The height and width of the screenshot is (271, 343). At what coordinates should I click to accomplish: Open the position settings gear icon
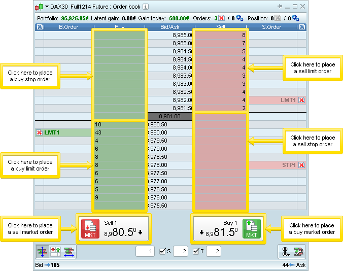295,18
